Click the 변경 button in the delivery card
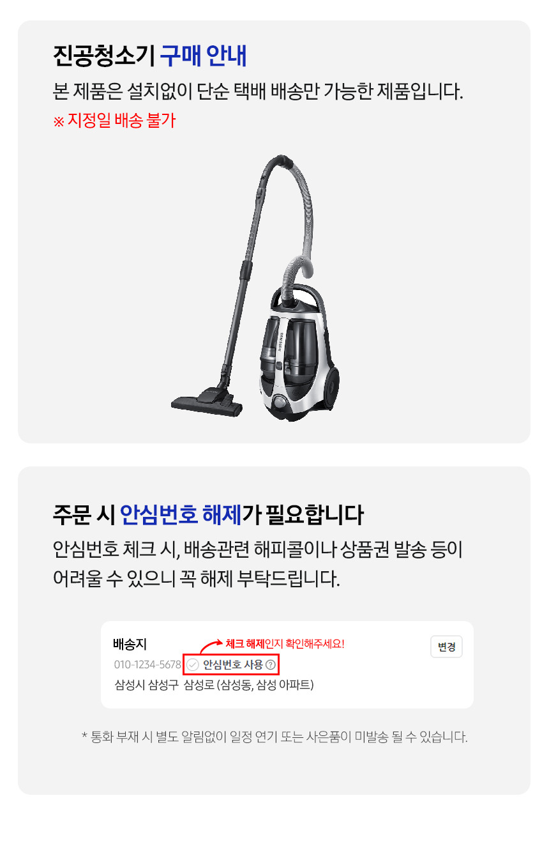549x844 pixels. (446, 647)
